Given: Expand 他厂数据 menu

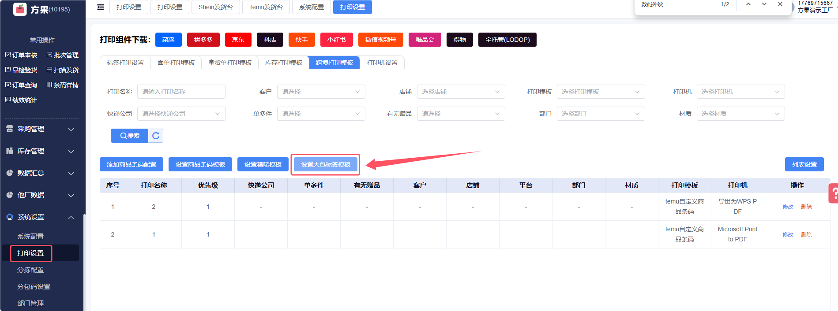Looking at the screenshot, I should (x=42, y=195).
